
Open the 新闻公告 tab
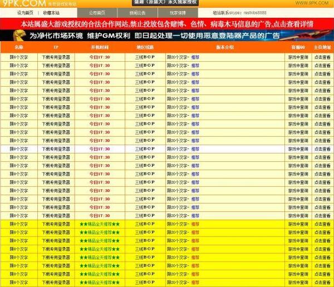coord(137,12)
